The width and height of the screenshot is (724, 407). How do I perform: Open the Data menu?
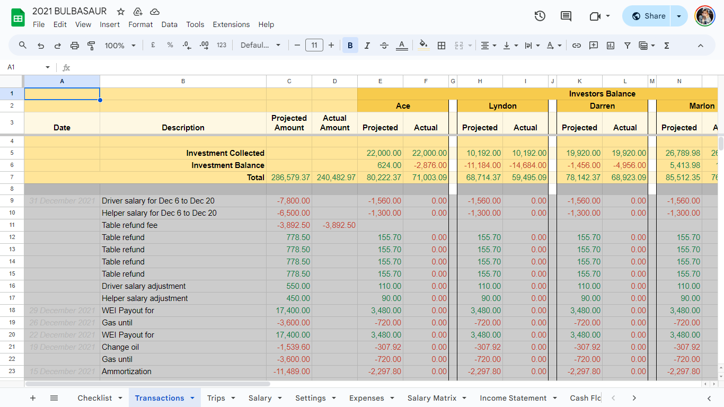(170, 24)
